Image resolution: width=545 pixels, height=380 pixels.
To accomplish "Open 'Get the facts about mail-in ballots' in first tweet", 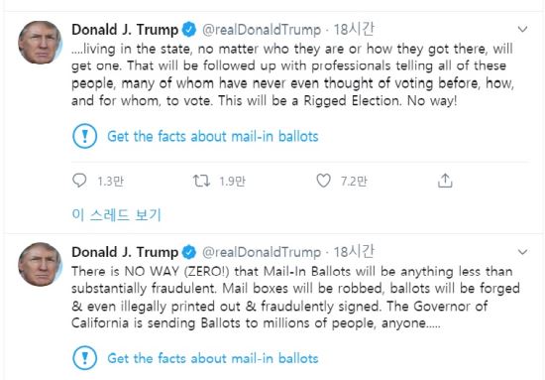I will (x=213, y=136).
